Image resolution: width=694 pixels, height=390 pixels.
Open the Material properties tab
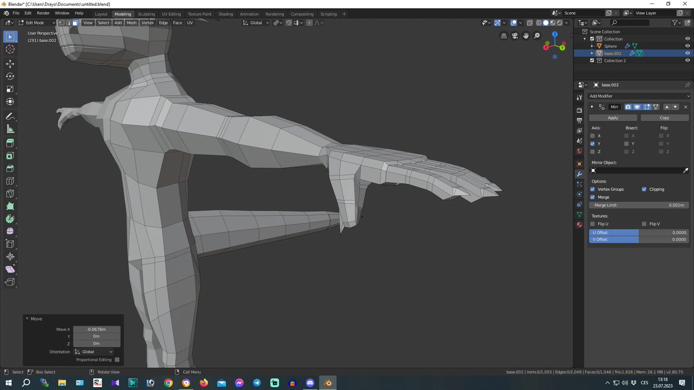pos(579,225)
